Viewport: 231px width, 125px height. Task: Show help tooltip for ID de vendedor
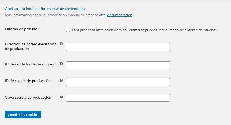pyautogui.click(x=61, y=64)
